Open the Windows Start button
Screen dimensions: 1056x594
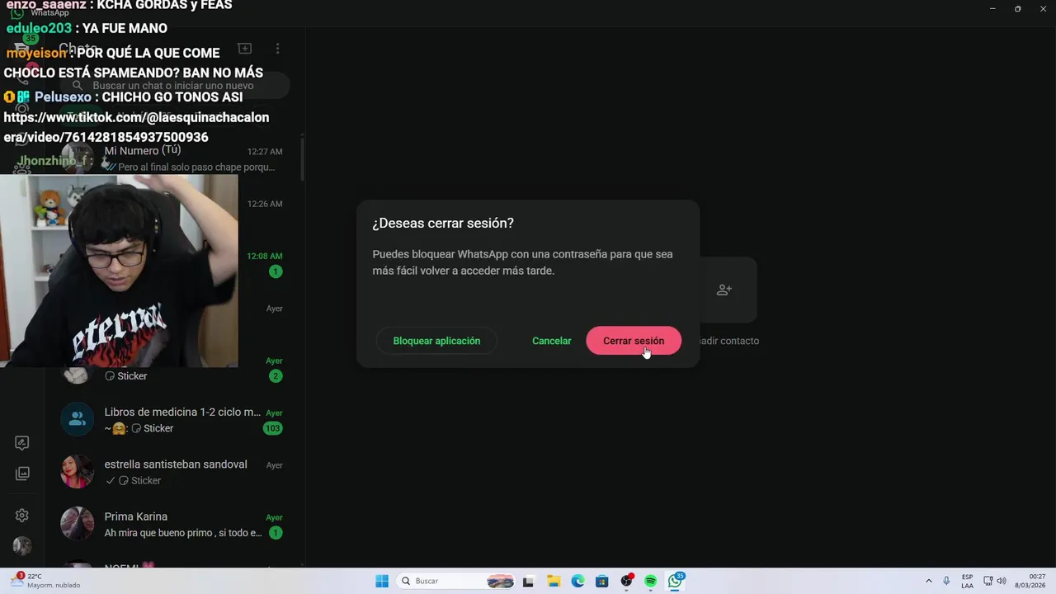(x=382, y=581)
